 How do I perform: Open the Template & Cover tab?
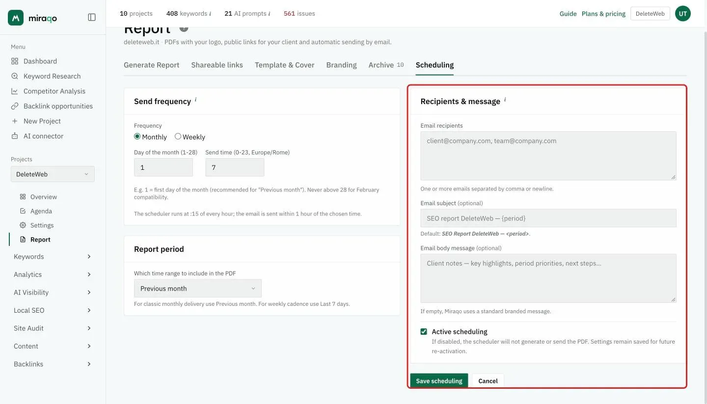(284, 65)
